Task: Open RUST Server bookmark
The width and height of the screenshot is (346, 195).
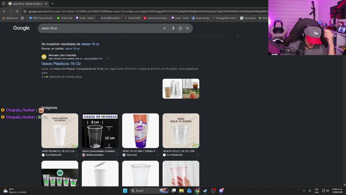Action: pyautogui.click(x=41, y=18)
